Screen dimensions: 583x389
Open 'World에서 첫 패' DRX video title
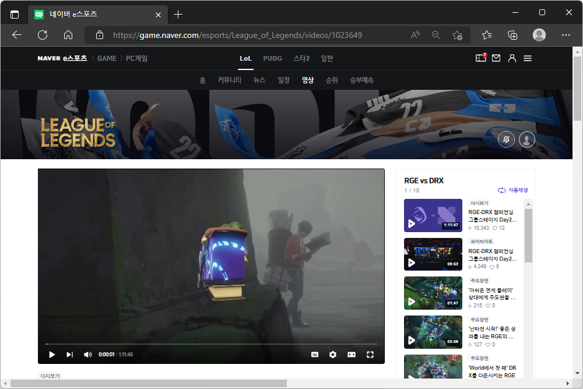click(492, 372)
